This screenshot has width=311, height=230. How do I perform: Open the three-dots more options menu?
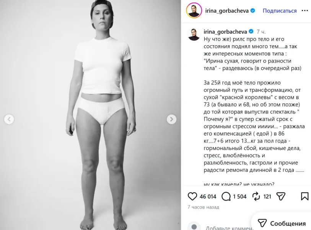304,10
